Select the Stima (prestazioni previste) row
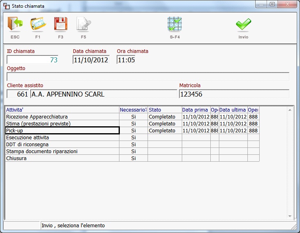Screen dimensions: 300x233 132,124
